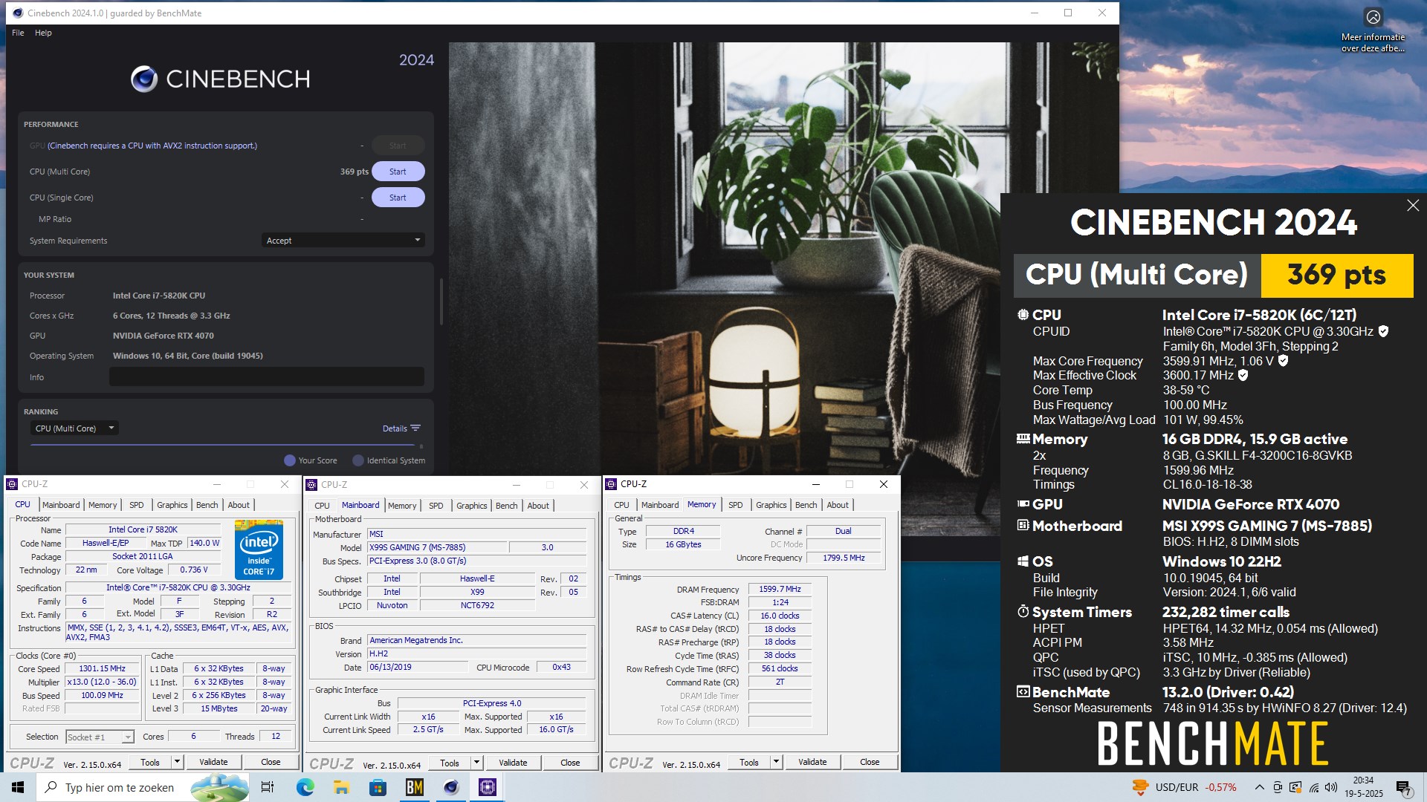Click Validate in first CPU-Z window
Viewport: 1427px width, 802px height.
[x=213, y=762]
